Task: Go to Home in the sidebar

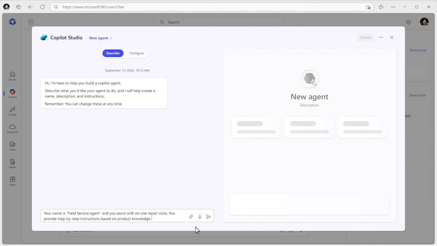Action: tap(12, 76)
